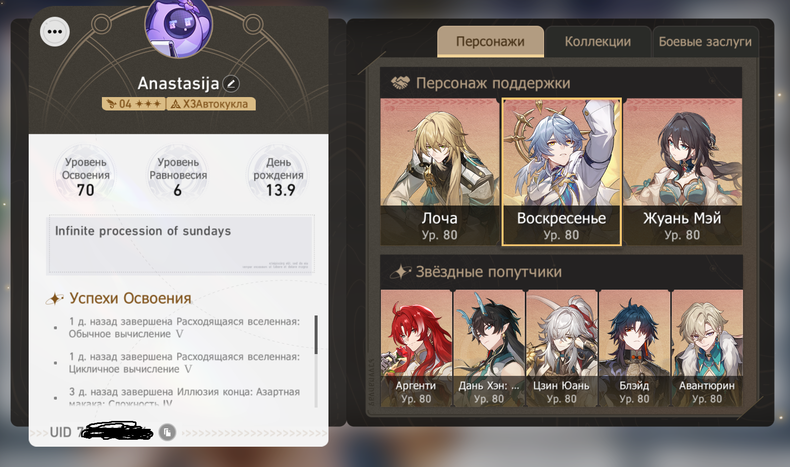Viewport: 790px width, 467px height.
Task: Switch to the Коллекции tab
Action: pos(598,42)
